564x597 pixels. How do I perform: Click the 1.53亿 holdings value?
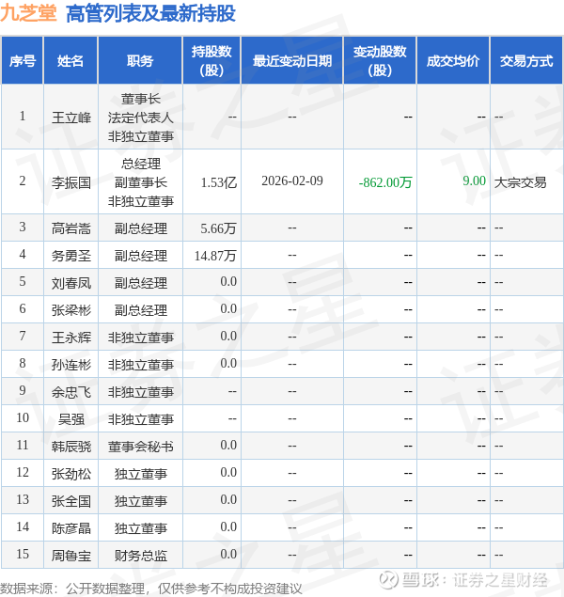coord(219,182)
